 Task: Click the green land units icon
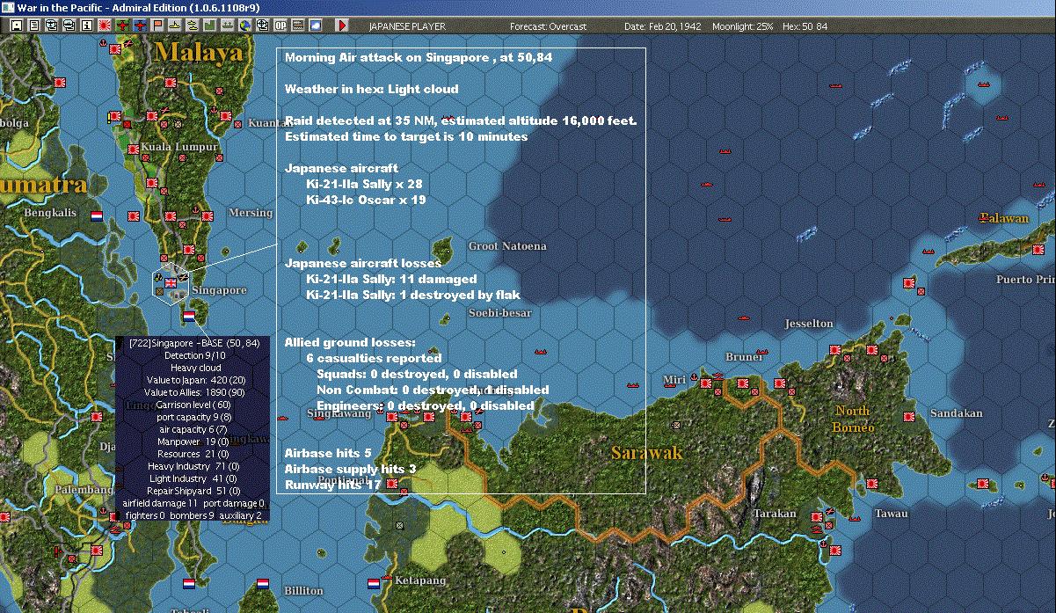coord(209,26)
